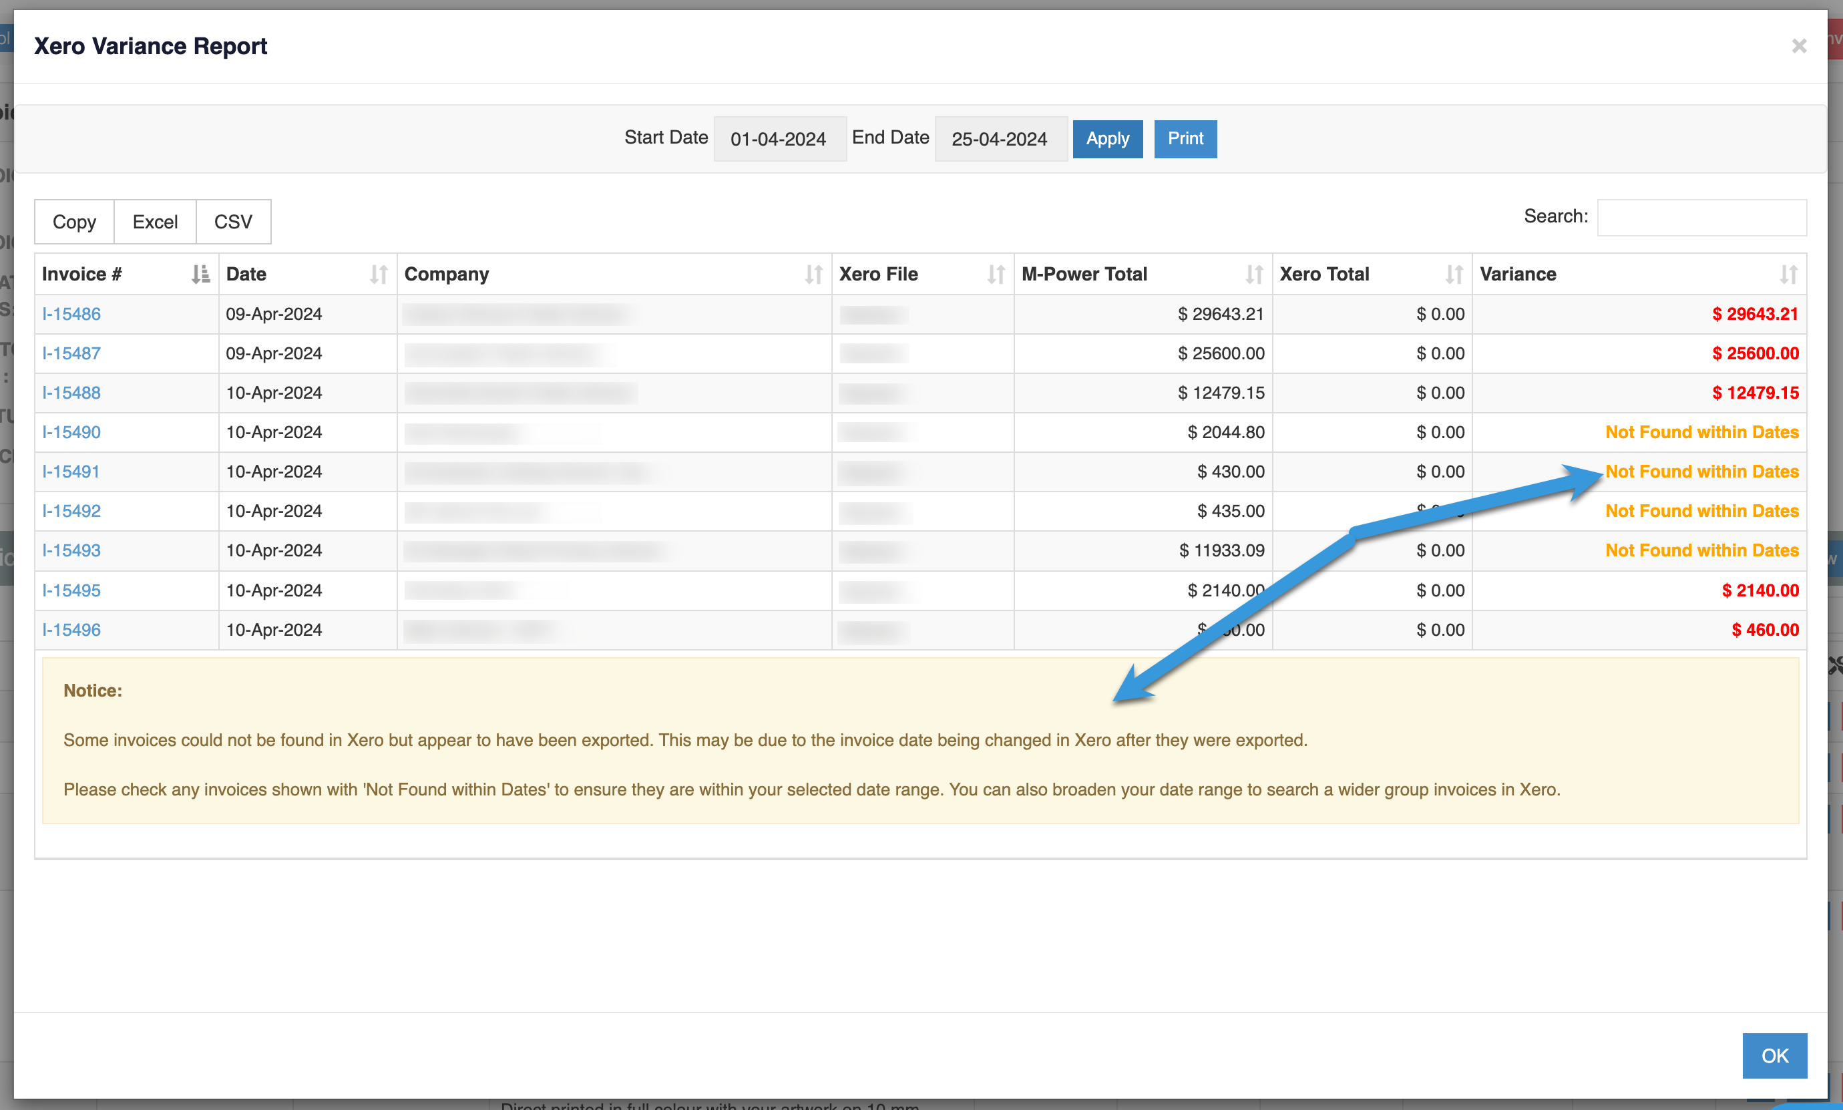
Task: Sort table by Invoice # column icon
Action: [200, 274]
